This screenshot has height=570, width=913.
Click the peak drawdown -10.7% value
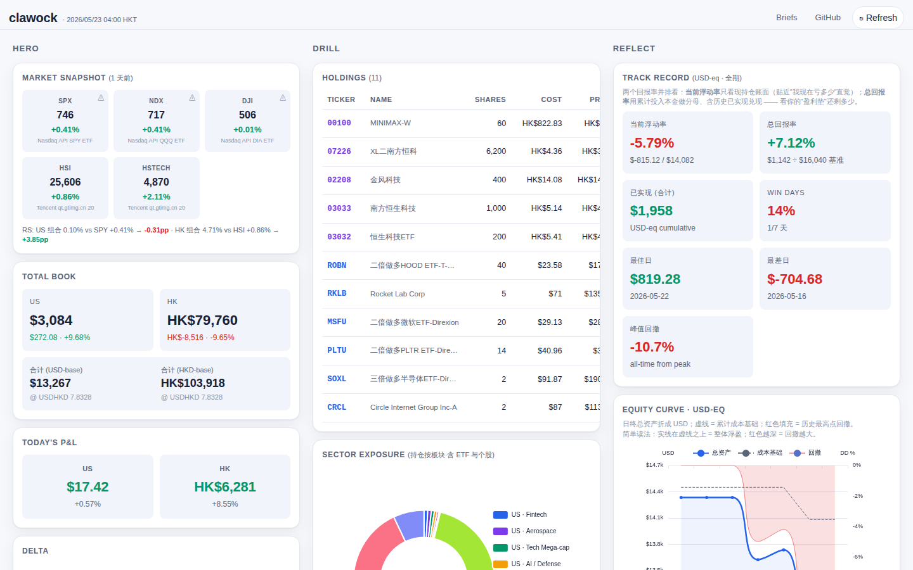pyautogui.click(x=652, y=347)
